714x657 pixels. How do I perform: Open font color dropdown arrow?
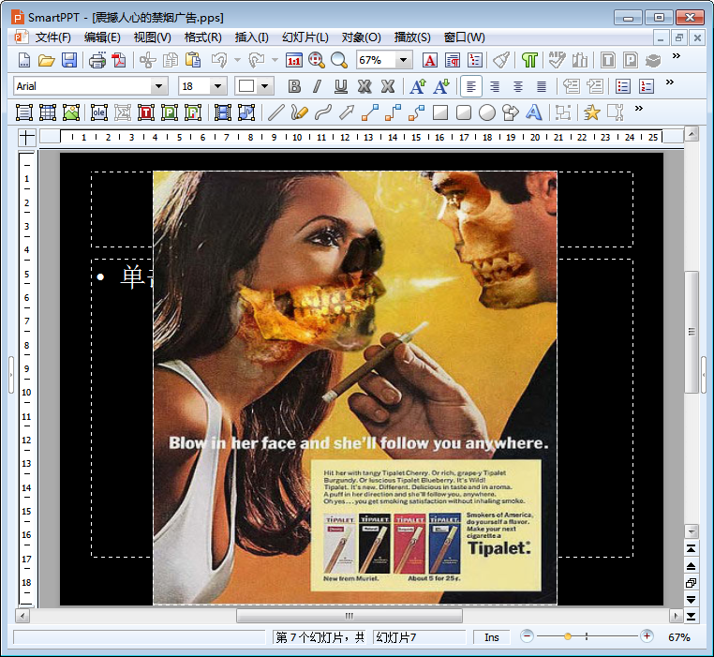click(x=265, y=86)
